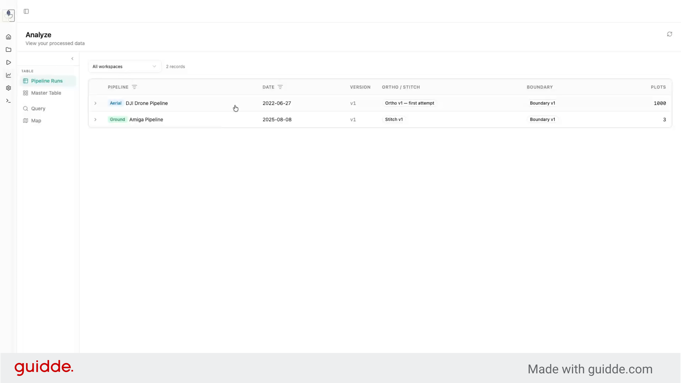Toggle the sidebar panel icon in header
This screenshot has width=681, height=383.
pos(26,11)
